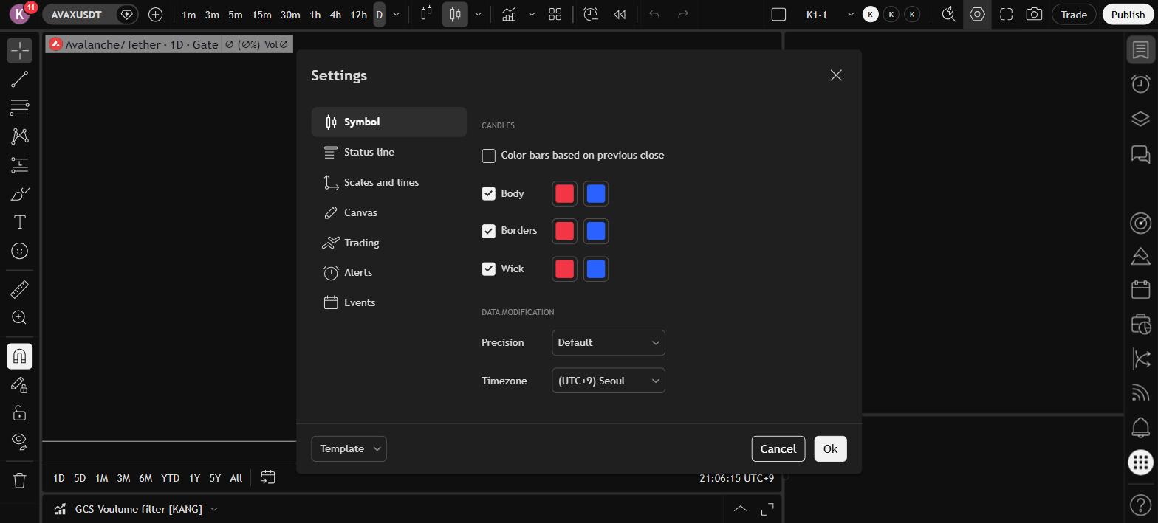The height and width of the screenshot is (523, 1158).
Task: Open the Template dropdown
Action: [349, 448]
